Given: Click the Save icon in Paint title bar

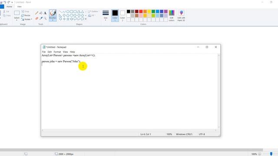Looking at the screenshot, I should (x=1, y=2).
